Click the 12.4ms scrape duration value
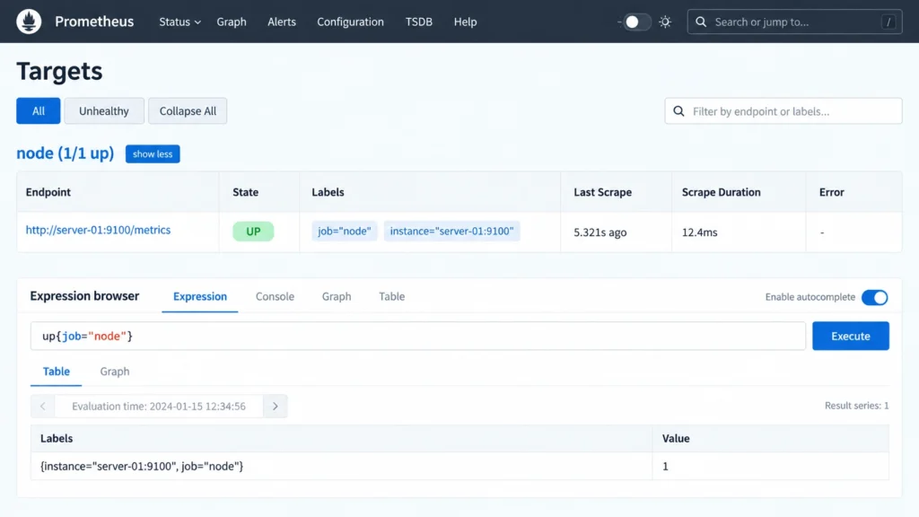 pyautogui.click(x=699, y=232)
